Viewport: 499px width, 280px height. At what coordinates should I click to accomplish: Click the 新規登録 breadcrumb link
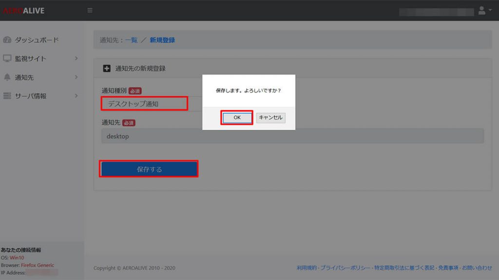point(162,40)
